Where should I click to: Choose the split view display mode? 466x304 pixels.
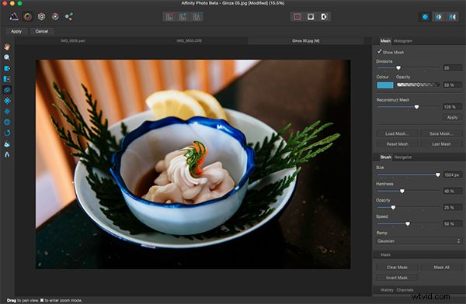coord(438,17)
